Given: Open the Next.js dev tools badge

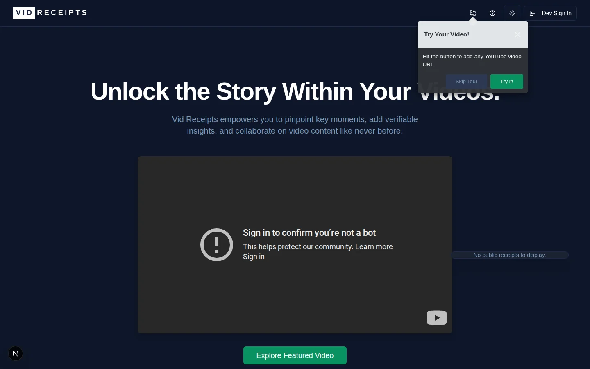Looking at the screenshot, I should 16,353.
